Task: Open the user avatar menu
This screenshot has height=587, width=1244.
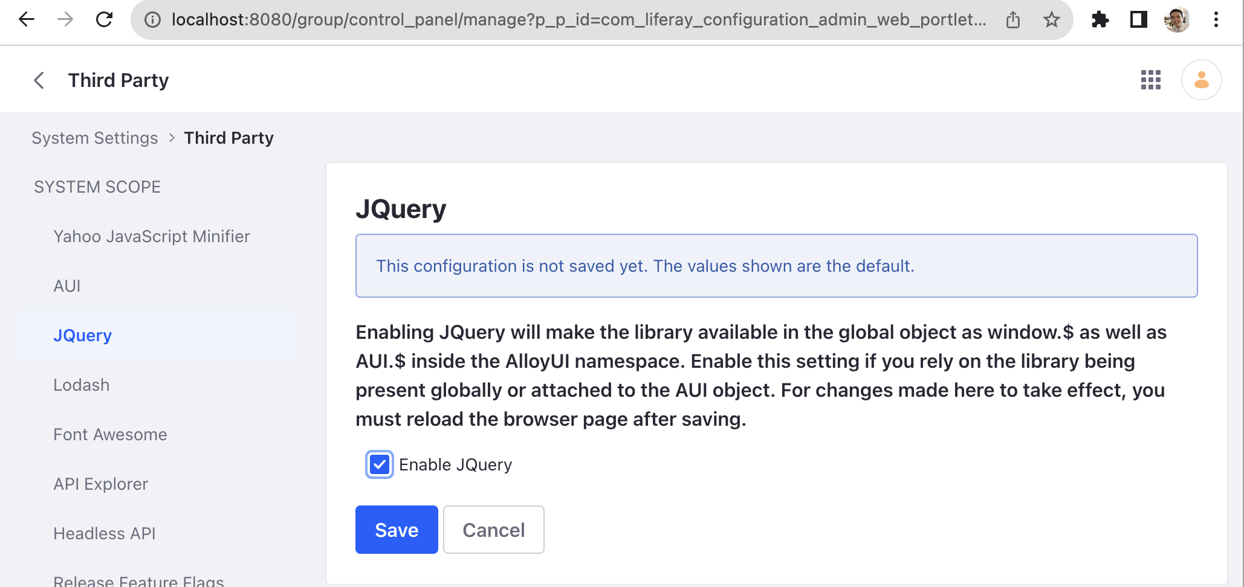Action: pos(1201,80)
